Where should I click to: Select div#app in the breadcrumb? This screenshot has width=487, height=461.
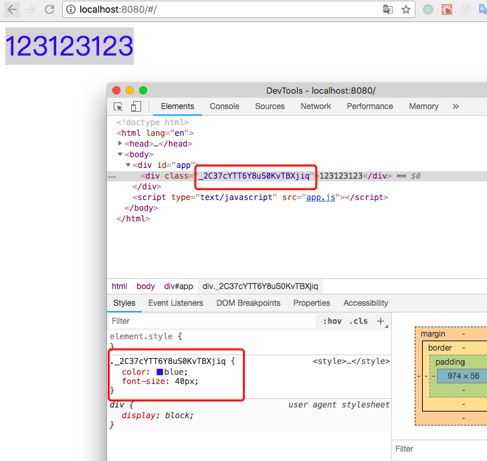point(178,286)
